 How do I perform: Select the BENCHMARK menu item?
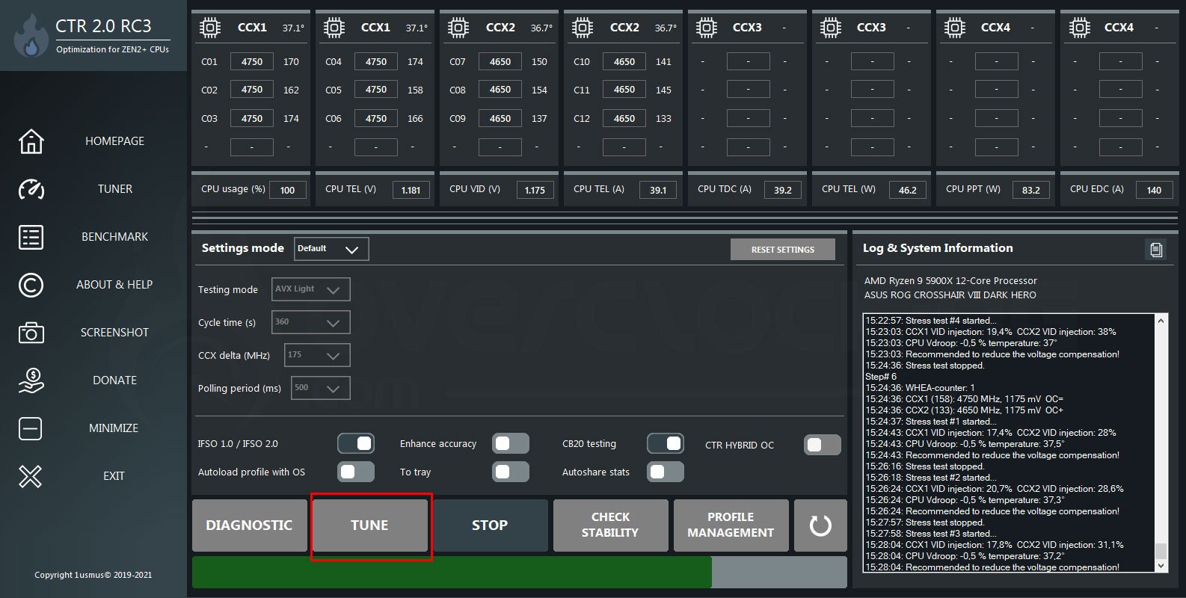(x=114, y=237)
